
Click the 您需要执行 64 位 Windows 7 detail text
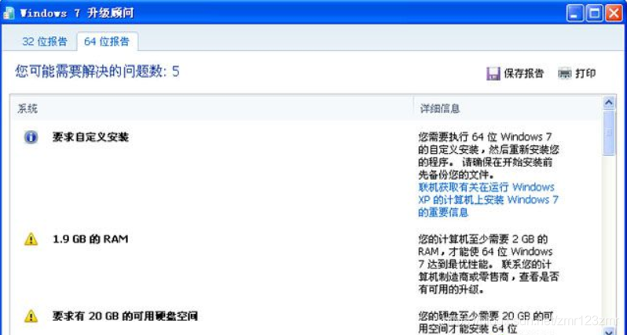coord(488,155)
